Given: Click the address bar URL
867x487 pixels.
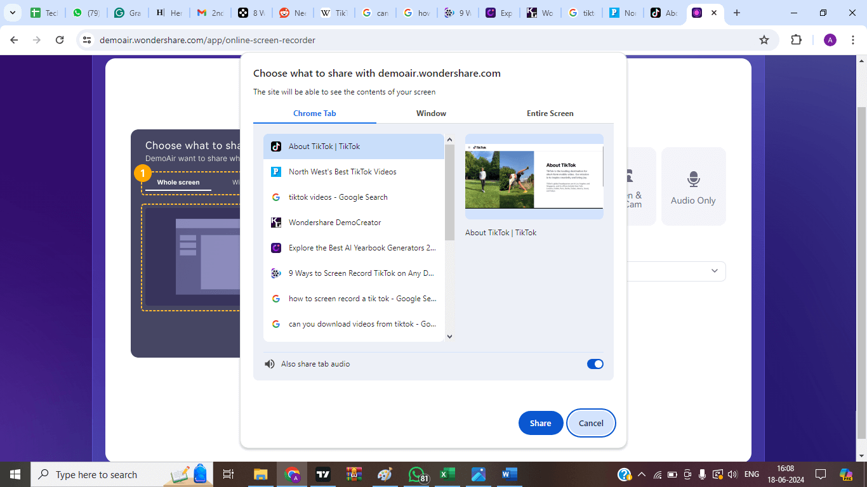Looking at the screenshot, I should (208, 40).
